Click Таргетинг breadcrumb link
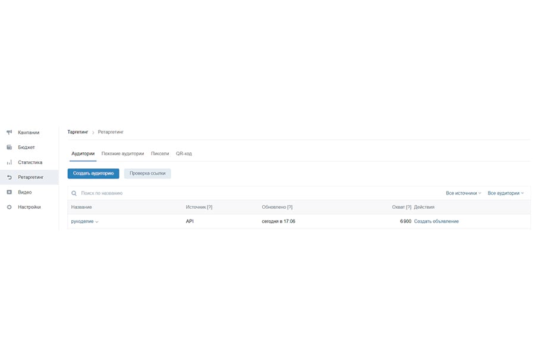This screenshot has width=535, height=357. point(78,132)
